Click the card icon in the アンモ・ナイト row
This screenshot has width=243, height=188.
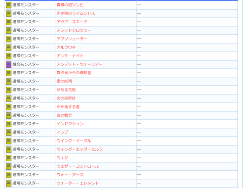coord(9,56)
